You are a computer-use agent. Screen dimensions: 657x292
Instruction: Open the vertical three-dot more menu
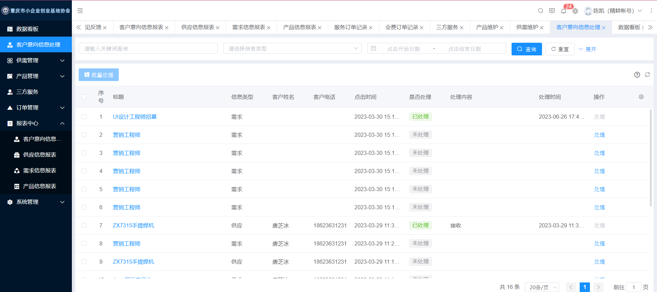[x=651, y=11]
